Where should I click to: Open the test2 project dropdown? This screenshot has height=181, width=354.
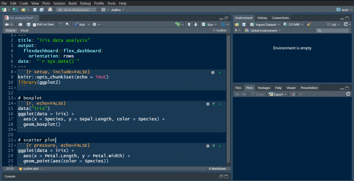tap(344, 10)
